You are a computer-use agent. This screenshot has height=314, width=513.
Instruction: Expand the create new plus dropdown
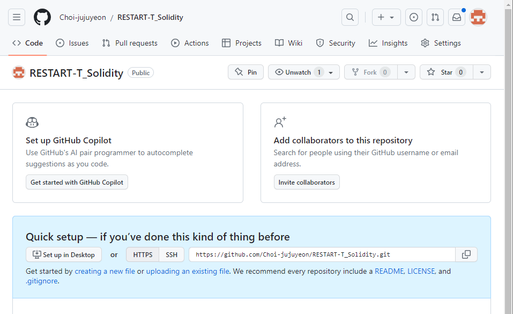point(386,17)
